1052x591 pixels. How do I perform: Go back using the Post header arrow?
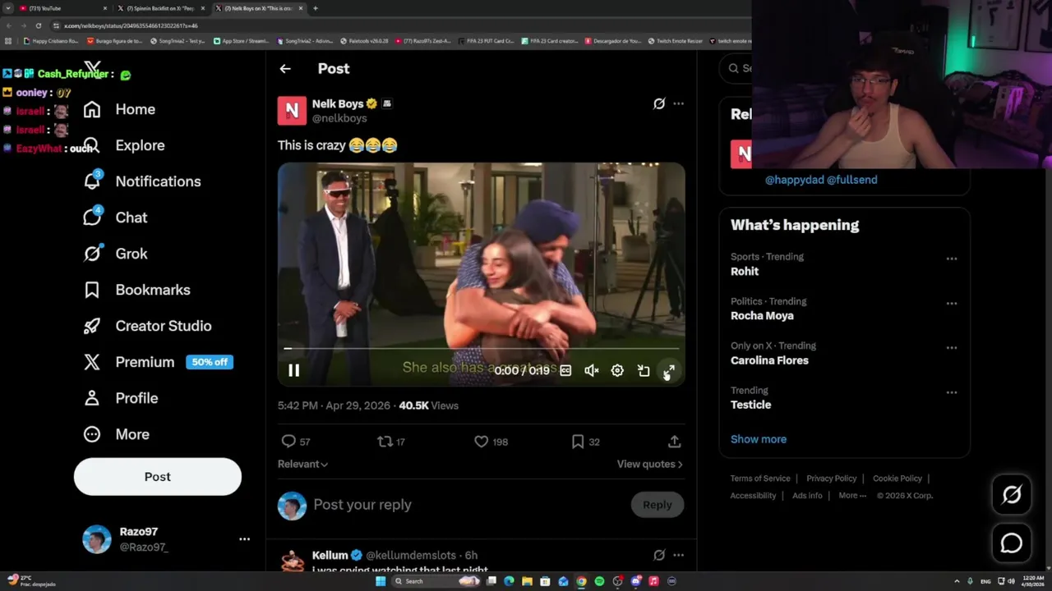pos(285,69)
